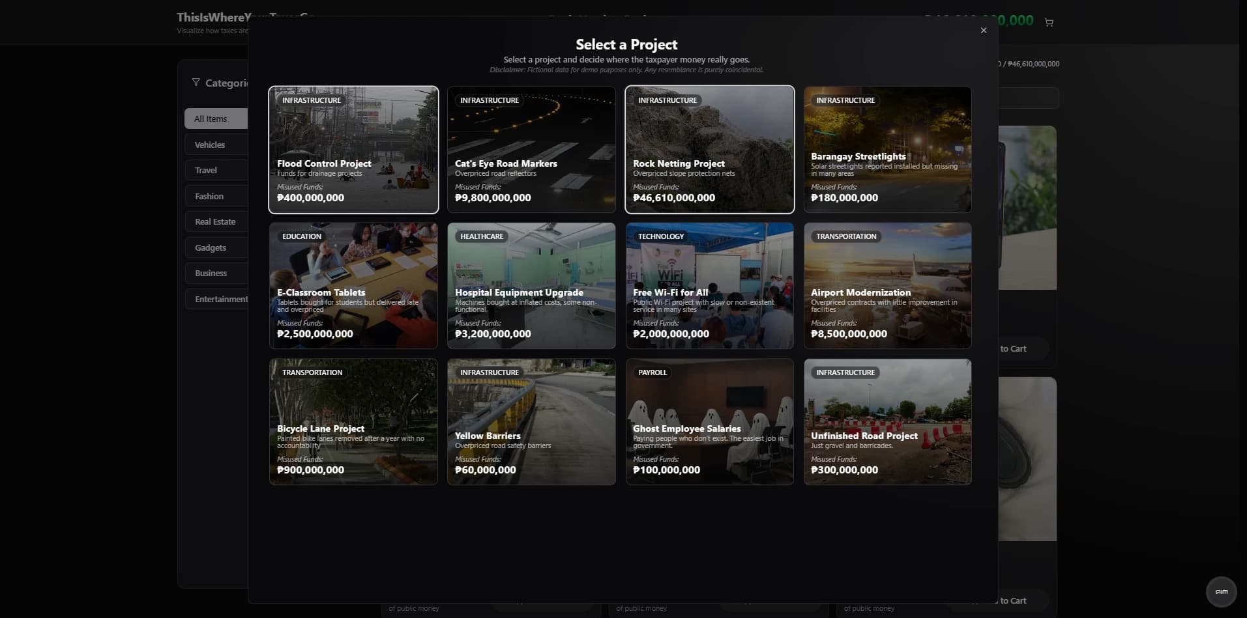The width and height of the screenshot is (1247, 618).
Task: Pick the Rock Netting Project card
Action: click(709, 150)
